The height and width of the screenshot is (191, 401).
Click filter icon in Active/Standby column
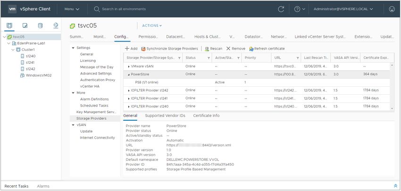coord(238,58)
